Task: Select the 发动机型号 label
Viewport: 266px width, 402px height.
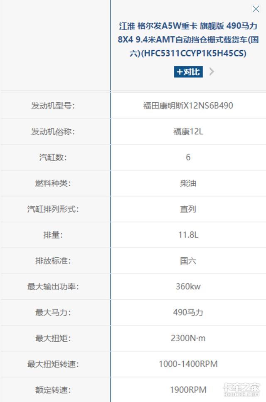Action: pyautogui.click(x=53, y=106)
